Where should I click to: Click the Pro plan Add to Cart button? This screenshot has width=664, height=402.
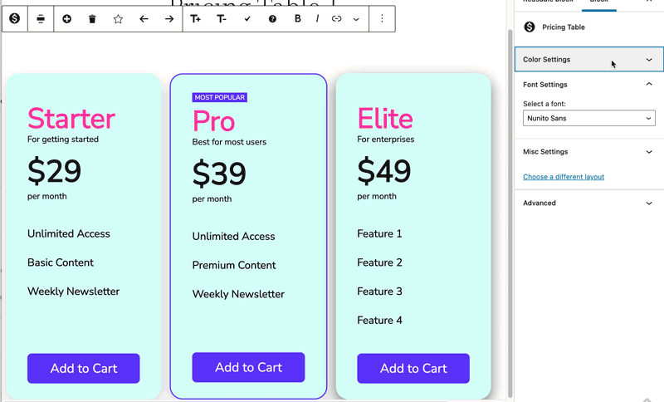click(248, 367)
